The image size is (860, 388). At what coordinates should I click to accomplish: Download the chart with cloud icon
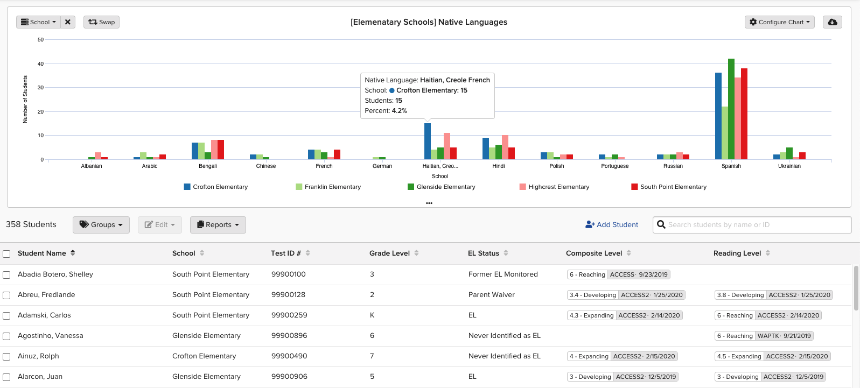pos(833,22)
